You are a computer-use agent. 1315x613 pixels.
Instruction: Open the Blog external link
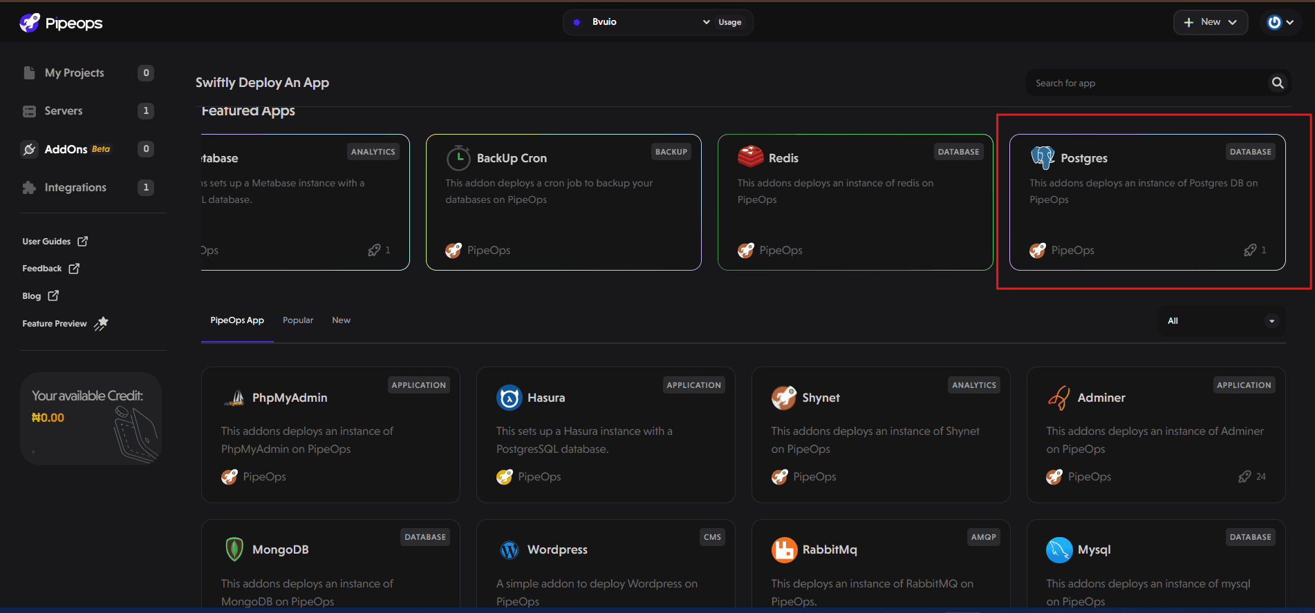[40, 295]
